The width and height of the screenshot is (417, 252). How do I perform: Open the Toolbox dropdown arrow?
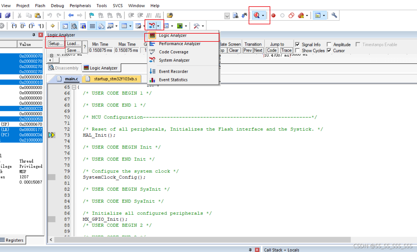tap(203, 26)
